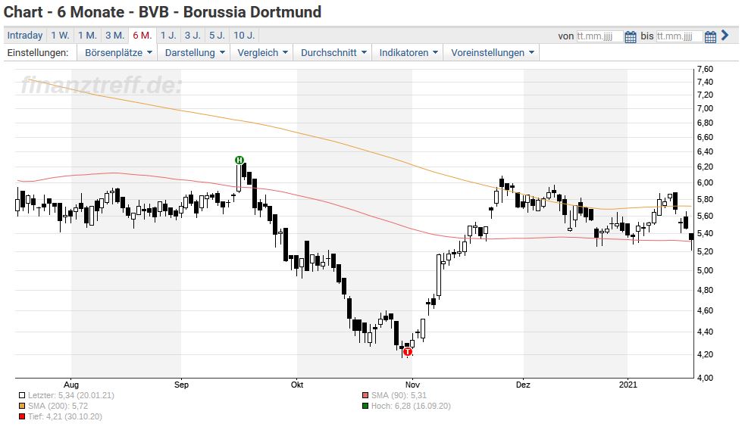Open the 'bis' date calendar picker icon
Image resolution: width=745 pixels, height=430 pixels.
pyautogui.click(x=710, y=36)
